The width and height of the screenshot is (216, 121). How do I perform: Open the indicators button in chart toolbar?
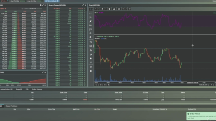(x=114, y=9)
